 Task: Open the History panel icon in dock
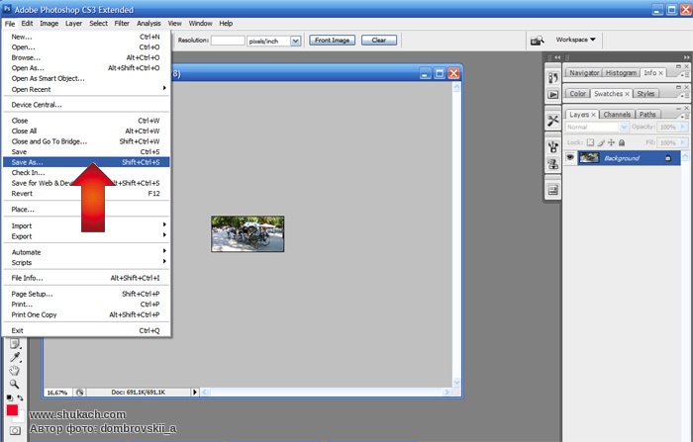tap(552, 78)
